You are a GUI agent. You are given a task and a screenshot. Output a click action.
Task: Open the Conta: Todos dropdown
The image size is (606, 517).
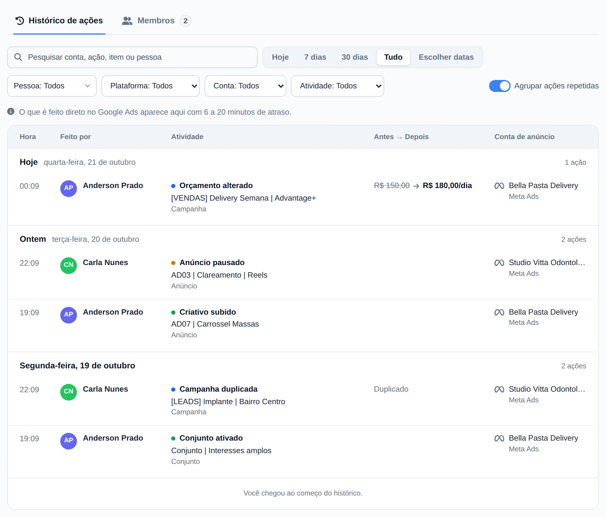click(x=245, y=86)
